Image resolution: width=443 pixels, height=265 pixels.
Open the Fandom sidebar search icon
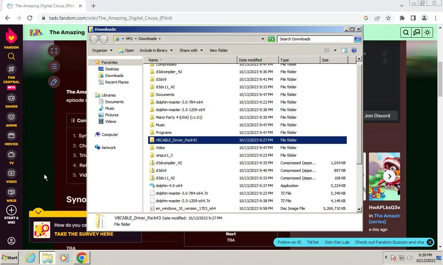(x=11, y=56)
